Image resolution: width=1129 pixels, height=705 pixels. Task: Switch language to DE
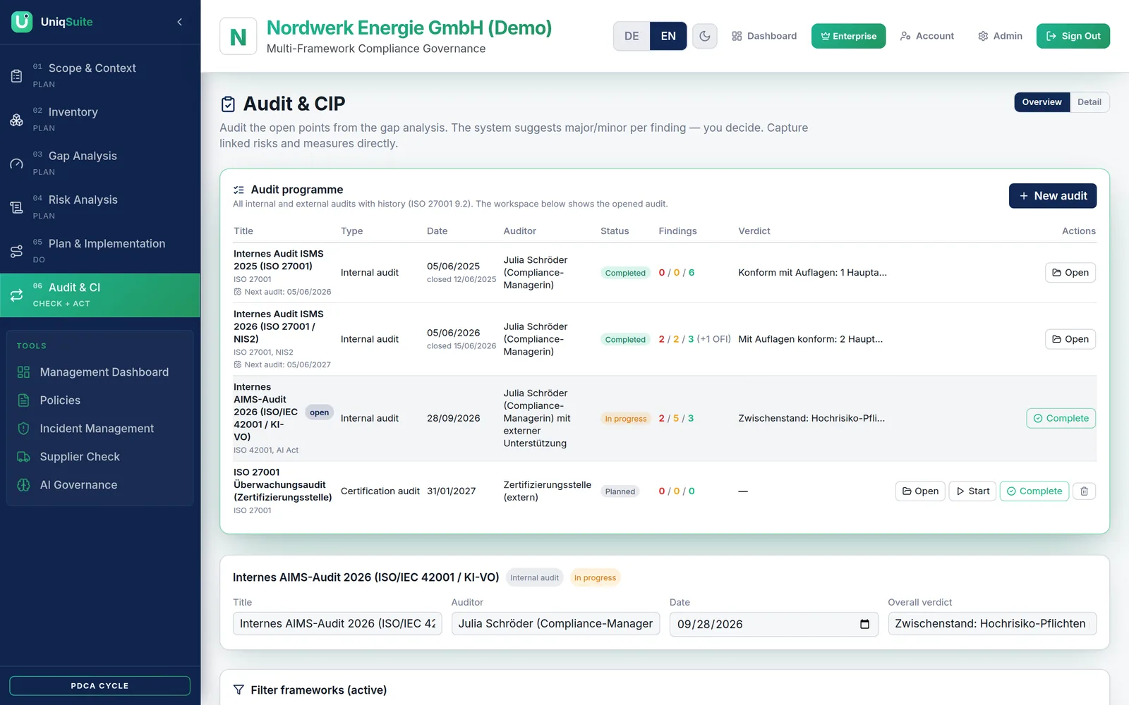click(x=632, y=36)
